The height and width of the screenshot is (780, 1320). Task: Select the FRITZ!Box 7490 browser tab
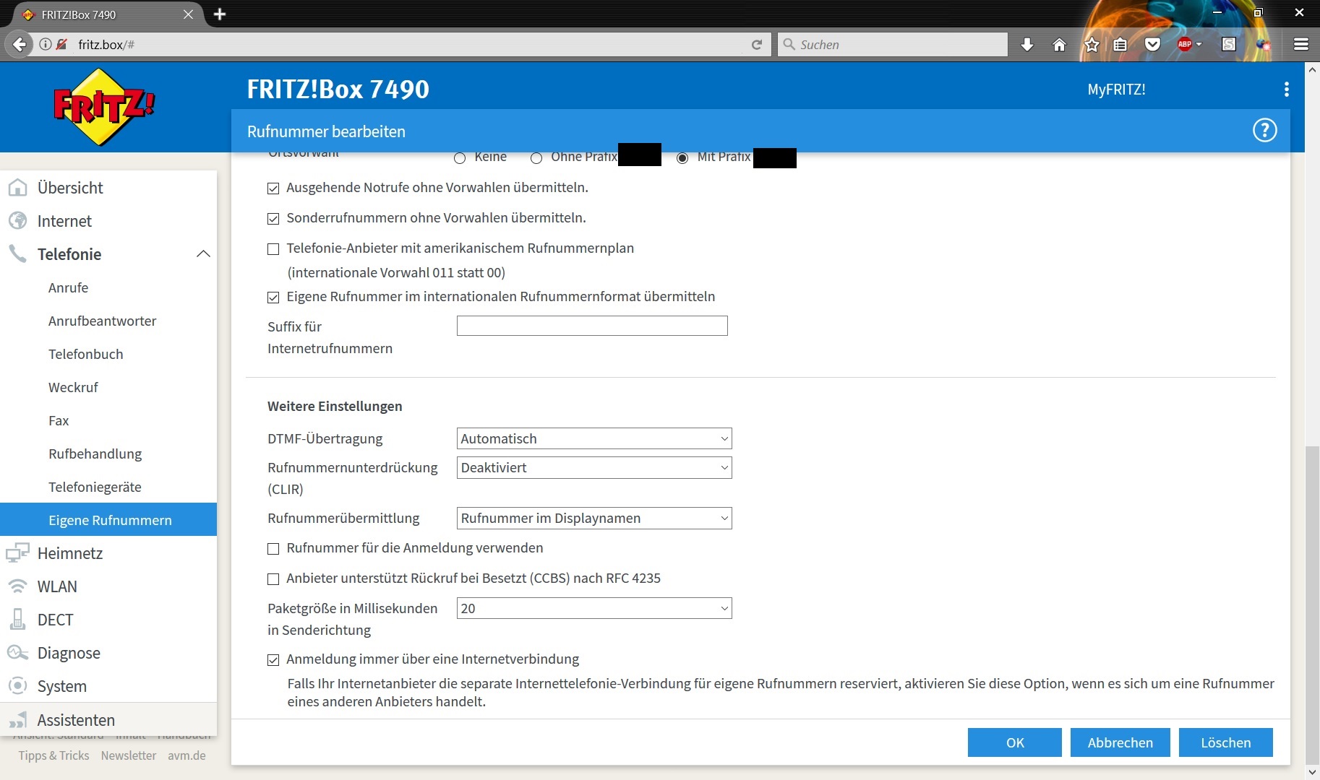108,14
